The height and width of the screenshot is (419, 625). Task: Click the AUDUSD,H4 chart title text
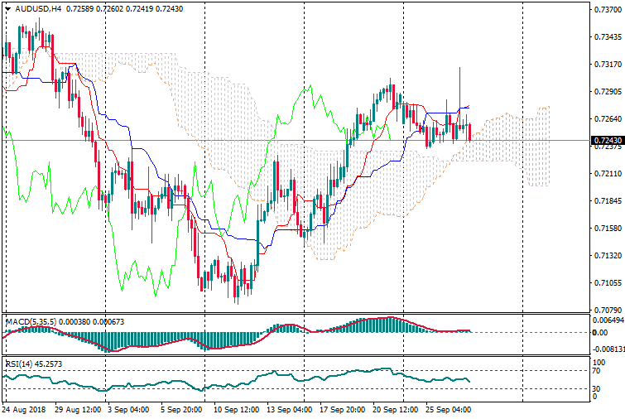coord(38,9)
